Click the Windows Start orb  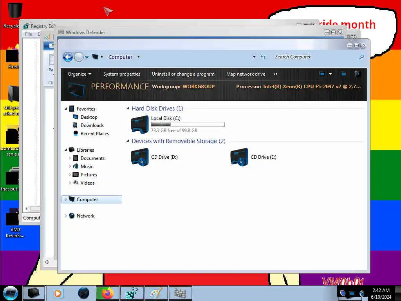click(11, 293)
